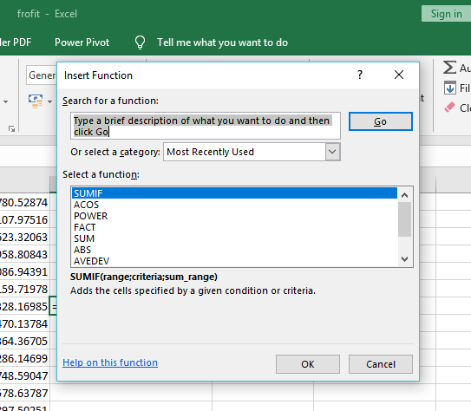Open the Power Pivot tab

click(82, 42)
